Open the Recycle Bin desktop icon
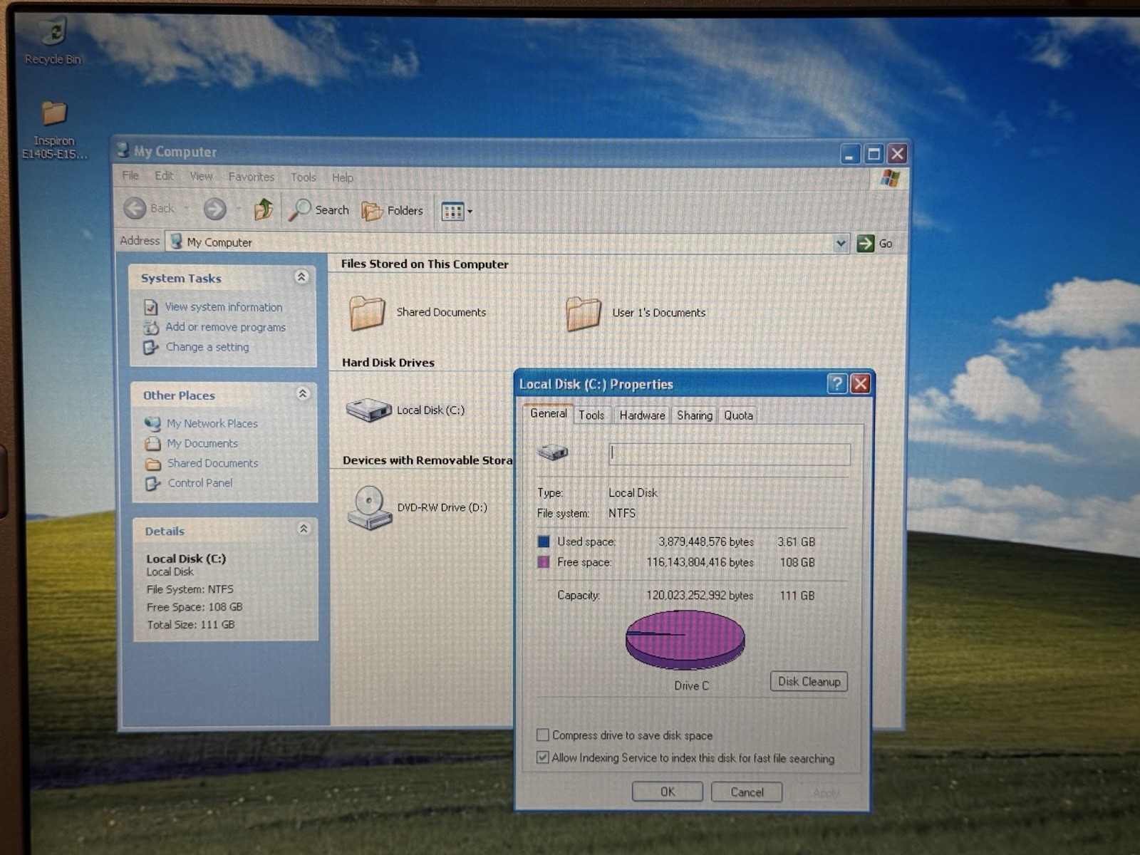 [54, 31]
